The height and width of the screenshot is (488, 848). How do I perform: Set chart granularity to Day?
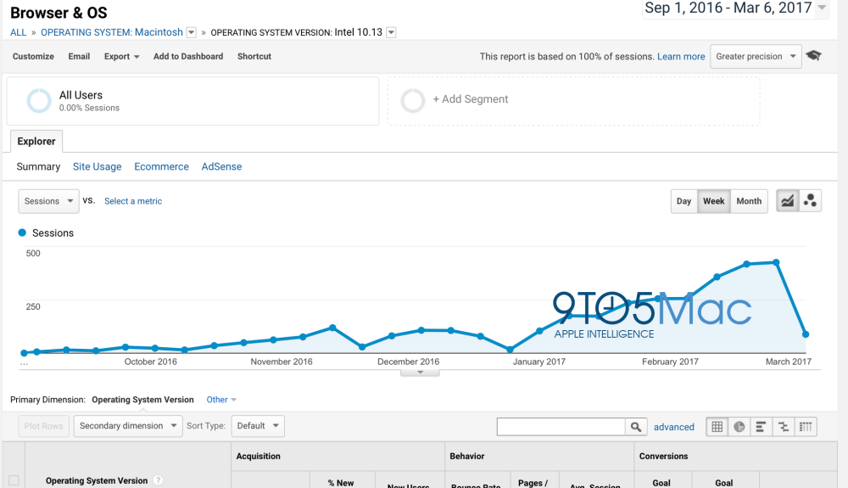coord(684,201)
